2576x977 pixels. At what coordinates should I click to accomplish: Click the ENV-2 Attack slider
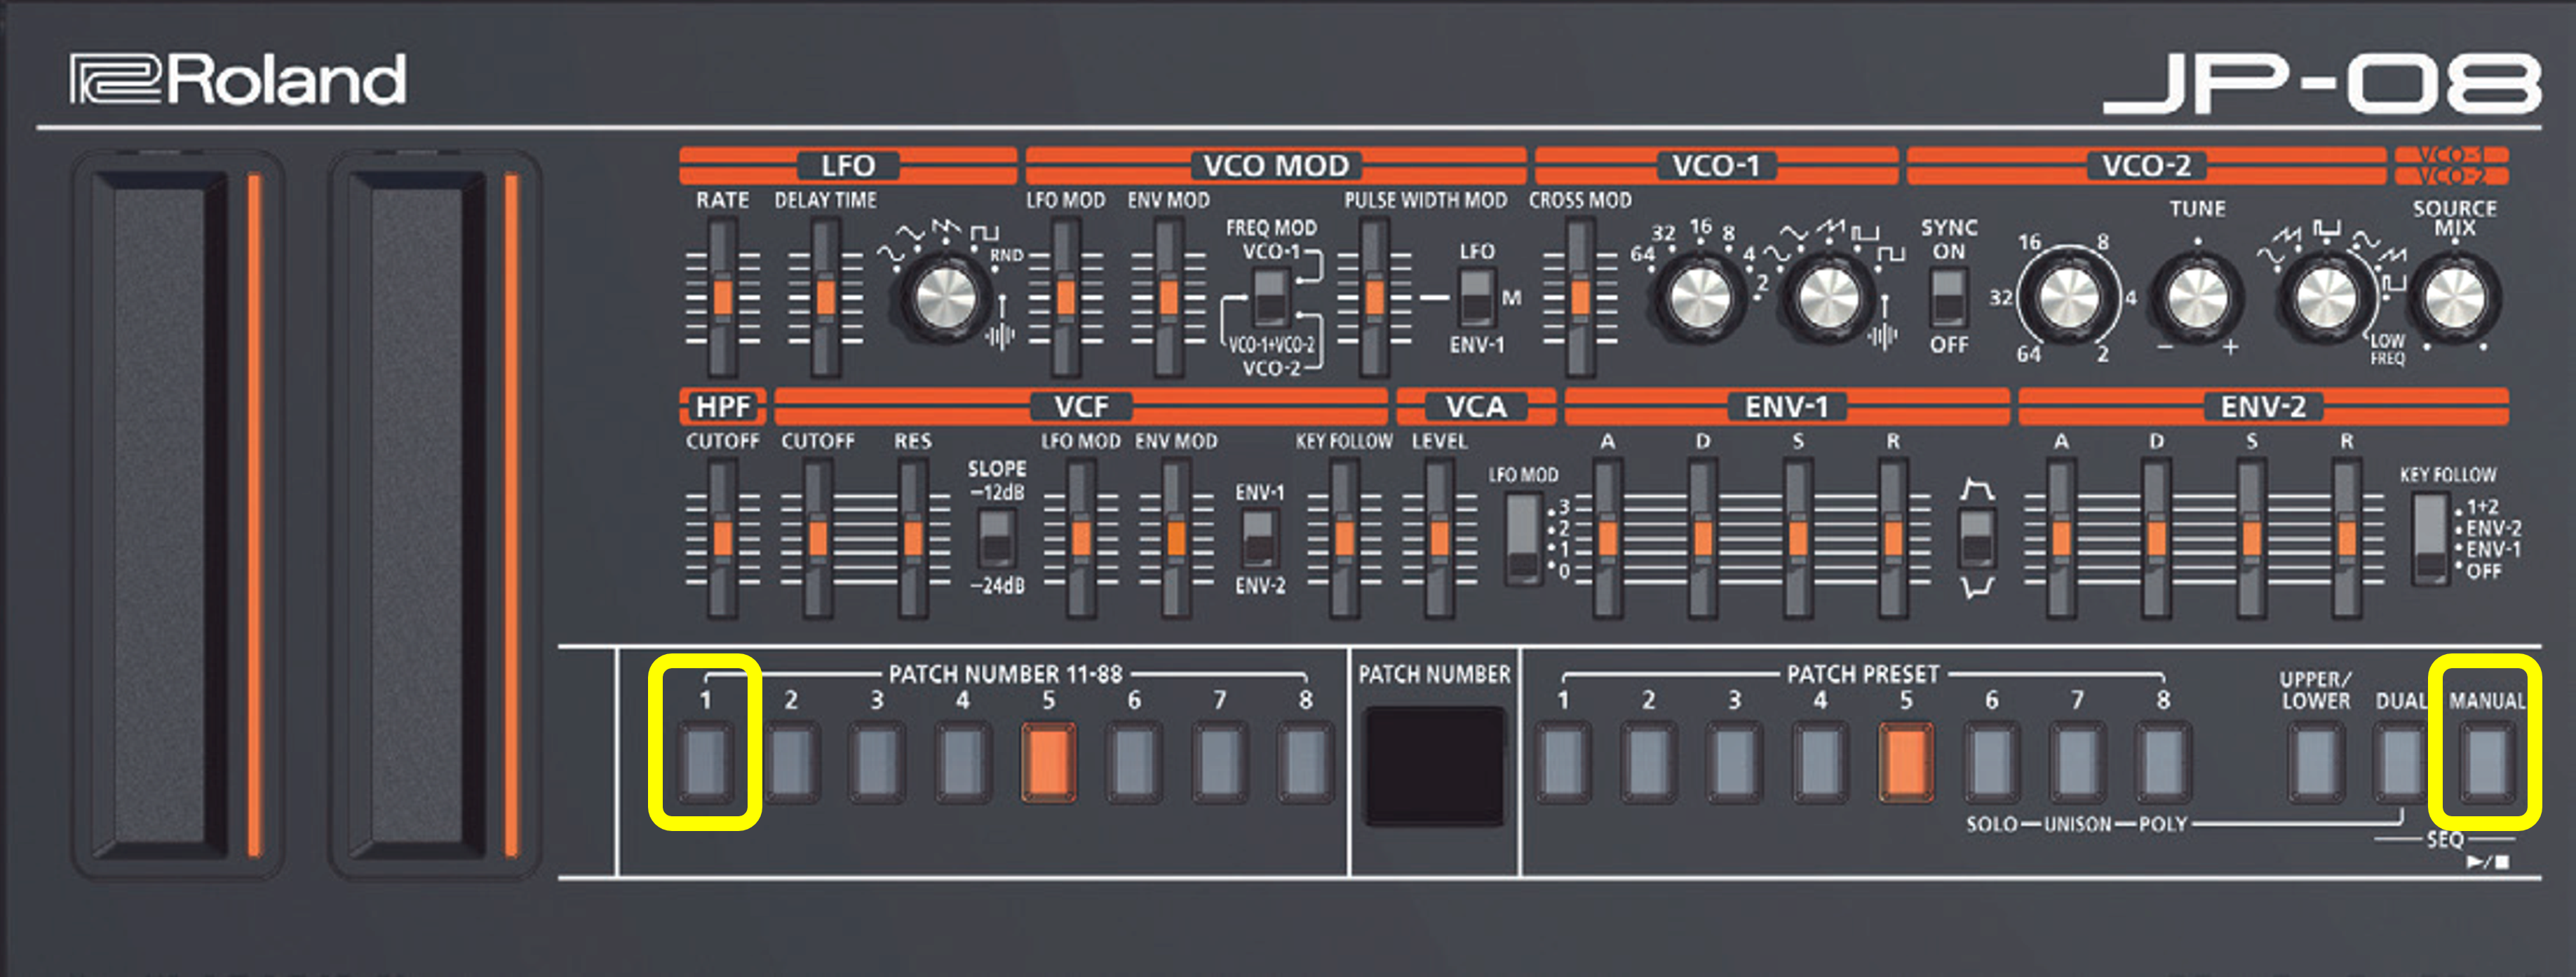coord(2061,538)
